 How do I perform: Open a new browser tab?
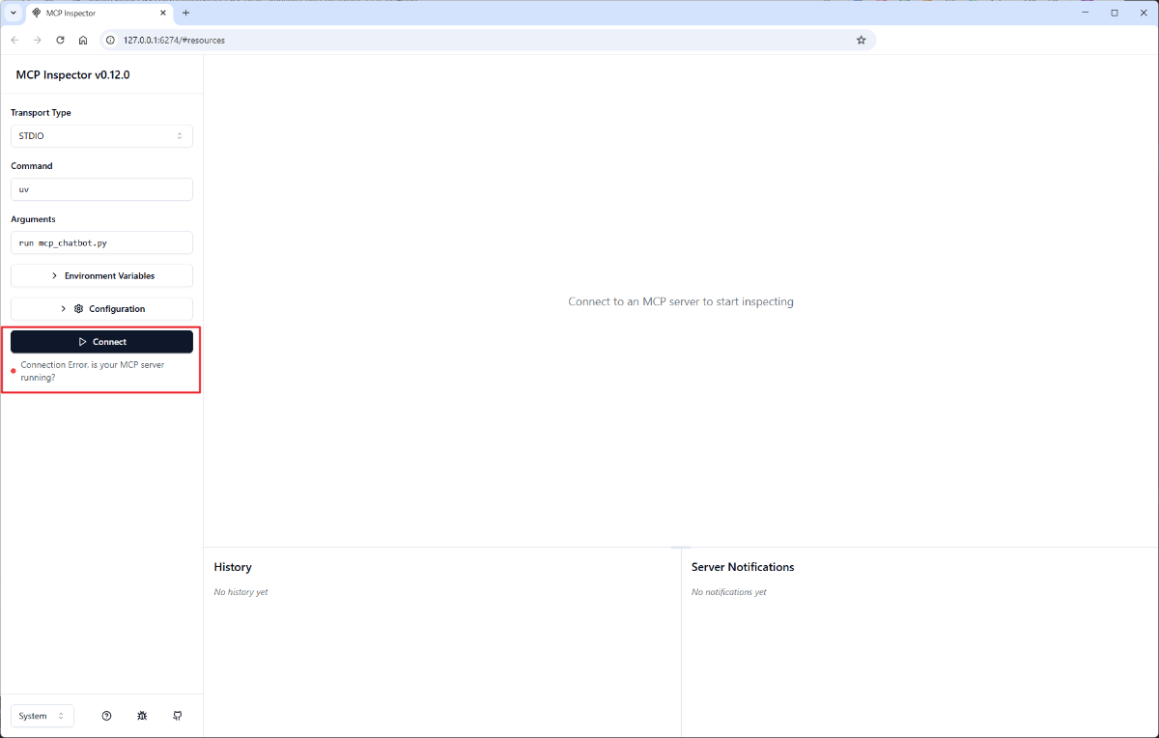pyautogui.click(x=186, y=13)
